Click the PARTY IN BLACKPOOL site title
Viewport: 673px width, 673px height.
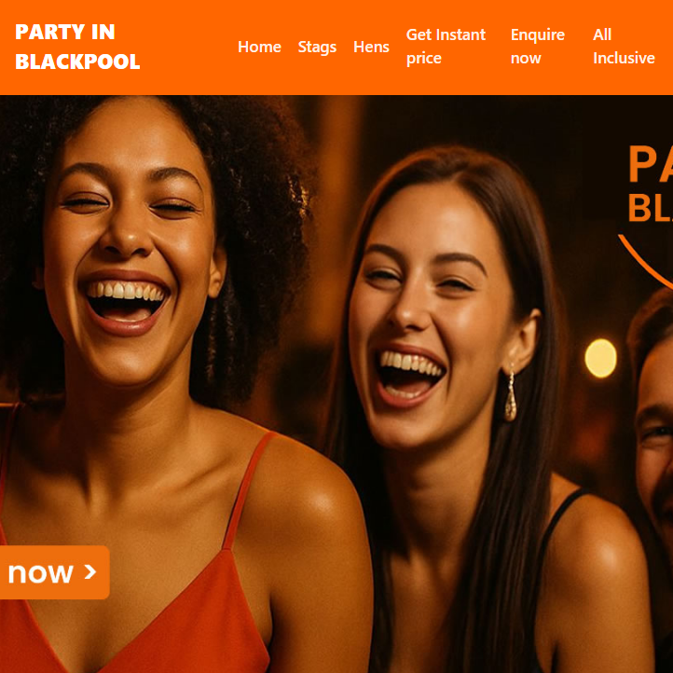(x=77, y=47)
